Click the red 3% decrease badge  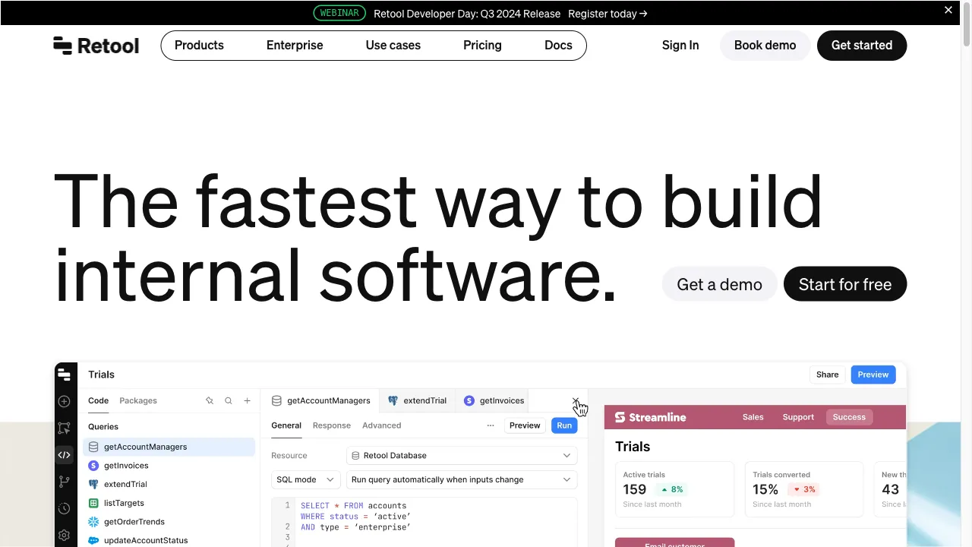(x=803, y=489)
